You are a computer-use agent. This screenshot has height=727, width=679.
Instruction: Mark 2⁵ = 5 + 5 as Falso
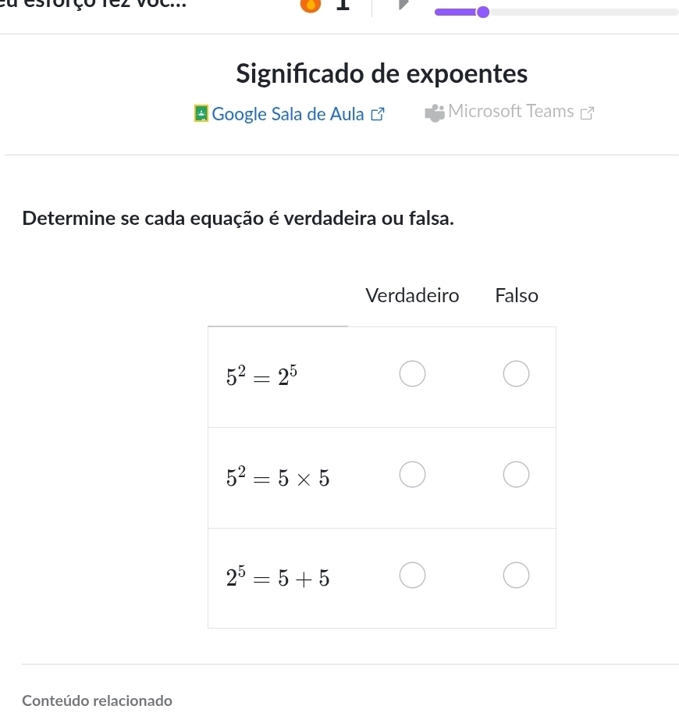(x=516, y=576)
